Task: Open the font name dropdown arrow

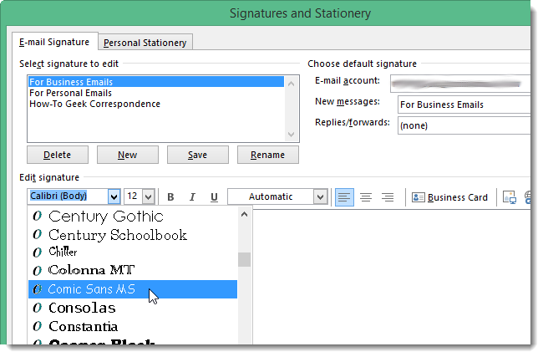Action: click(114, 196)
